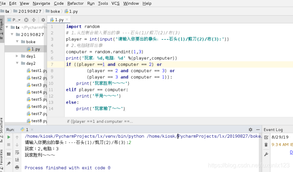293x172 pixels.
Task: Click the restore layout icon in Run panel
Action: point(8,154)
